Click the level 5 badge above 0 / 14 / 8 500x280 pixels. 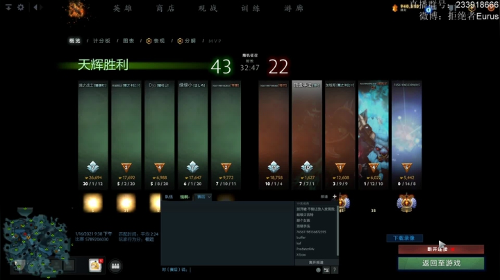pos(406,167)
